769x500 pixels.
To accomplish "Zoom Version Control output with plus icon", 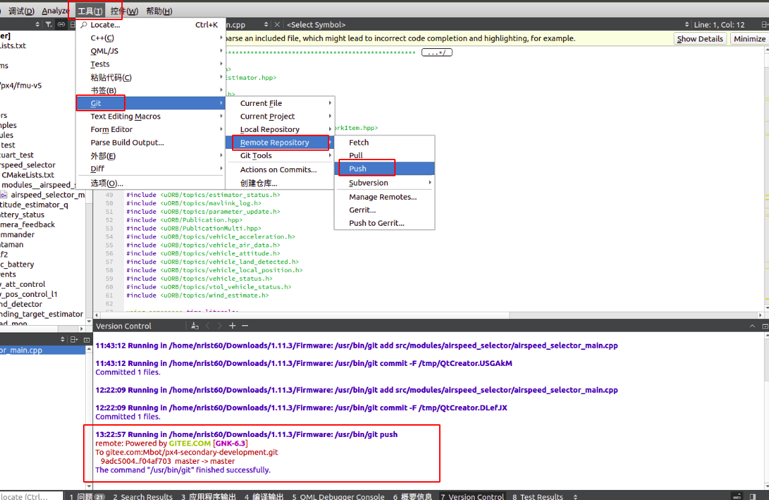I will tap(231, 326).
